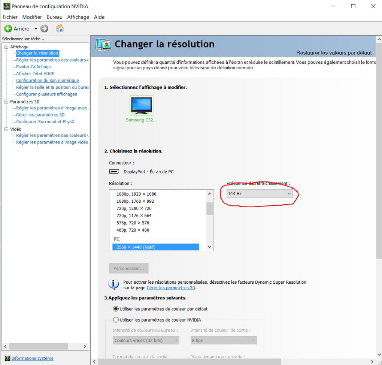This screenshot has width=382, height=365.
Task: Open the Modifier menu
Action: point(32,17)
